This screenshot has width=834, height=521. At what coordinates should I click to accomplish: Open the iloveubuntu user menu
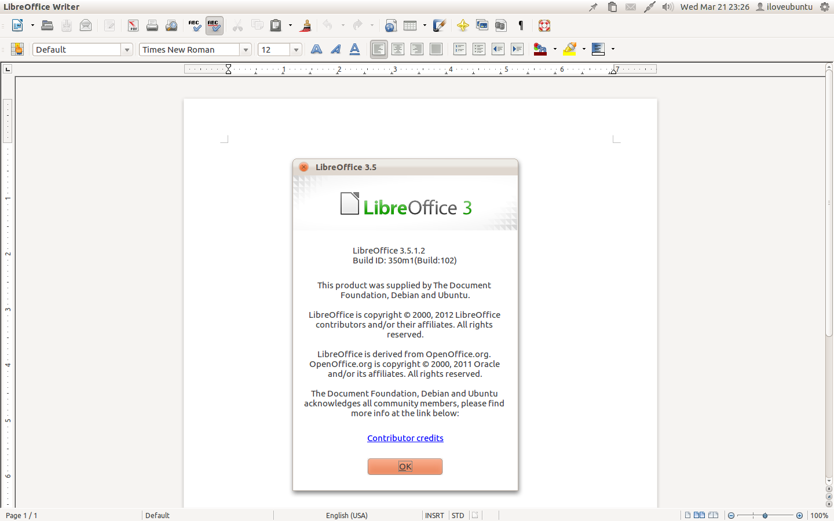click(x=784, y=7)
